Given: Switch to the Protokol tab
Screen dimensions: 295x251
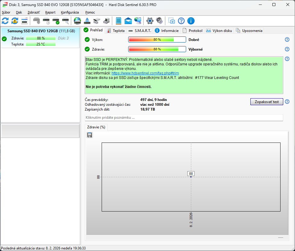Looking at the screenshot, I should [192, 31].
